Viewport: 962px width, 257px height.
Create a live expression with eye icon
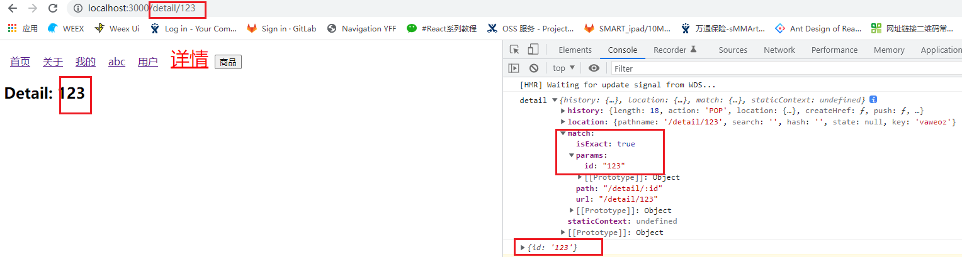(x=594, y=68)
